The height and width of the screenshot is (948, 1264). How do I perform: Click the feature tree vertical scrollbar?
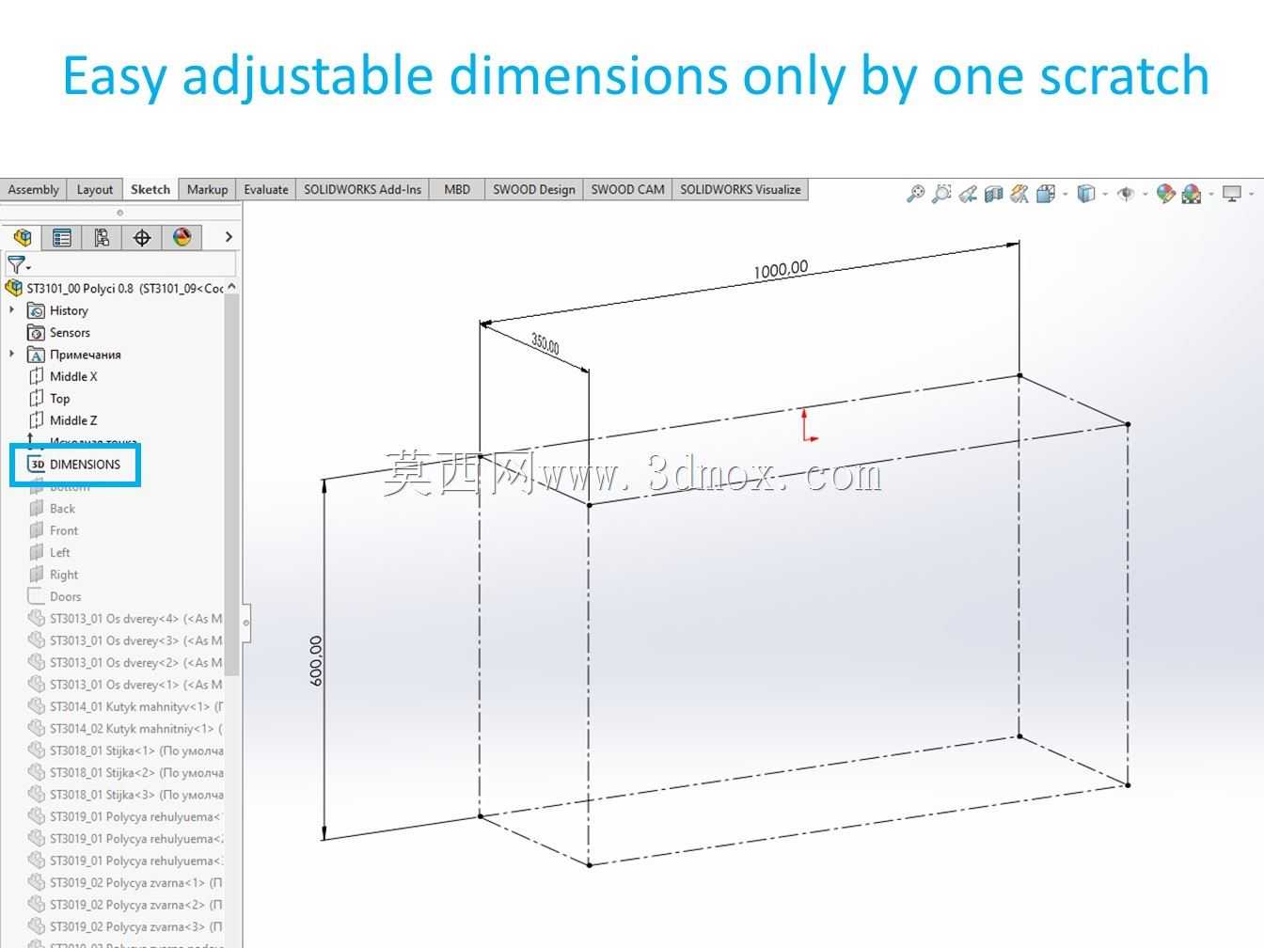click(x=232, y=484)
